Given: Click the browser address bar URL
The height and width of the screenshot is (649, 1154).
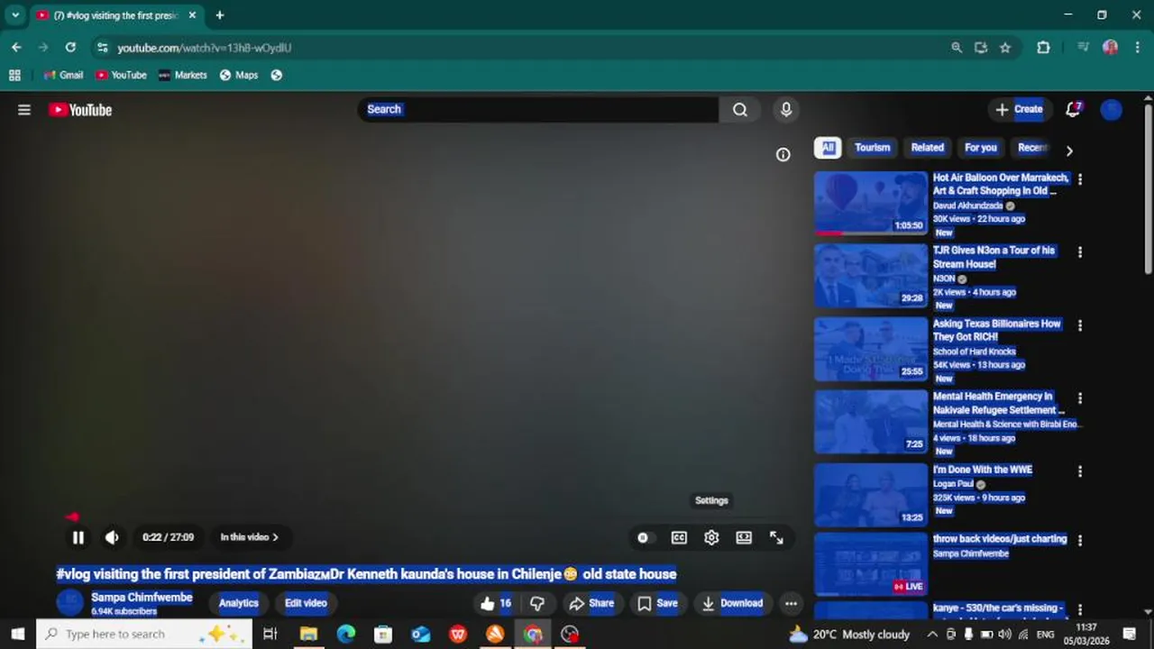Looking at the screenshot, I should click(205, 48).
